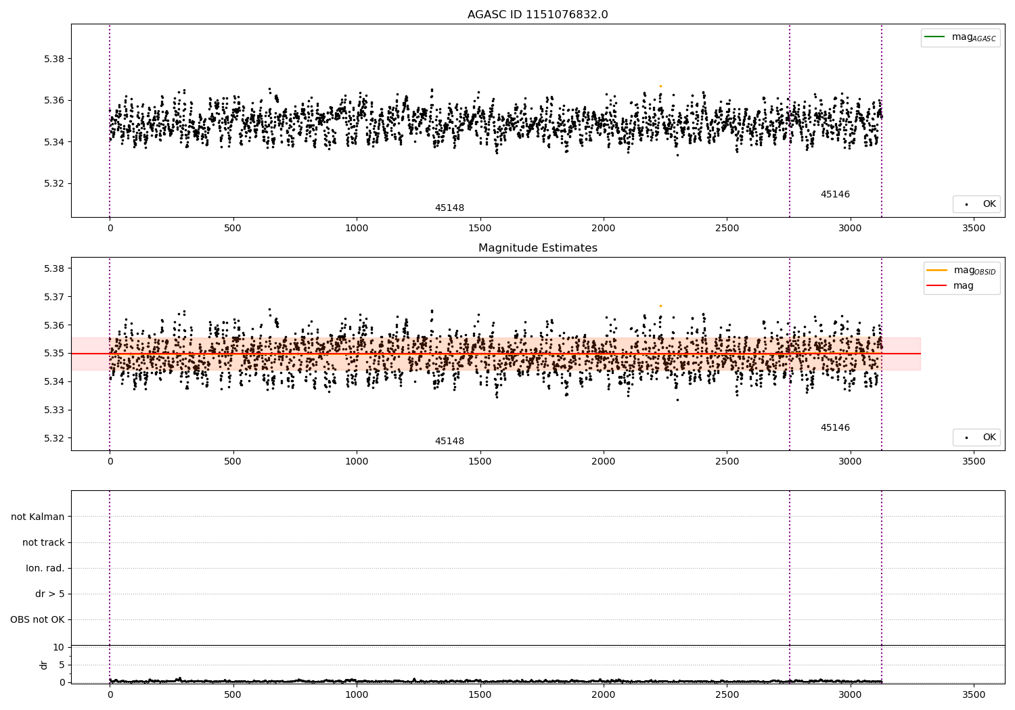1015x710 pixels.
Task: Click the 1500 x-tick under the top plot
Action: tap(480, 229)
